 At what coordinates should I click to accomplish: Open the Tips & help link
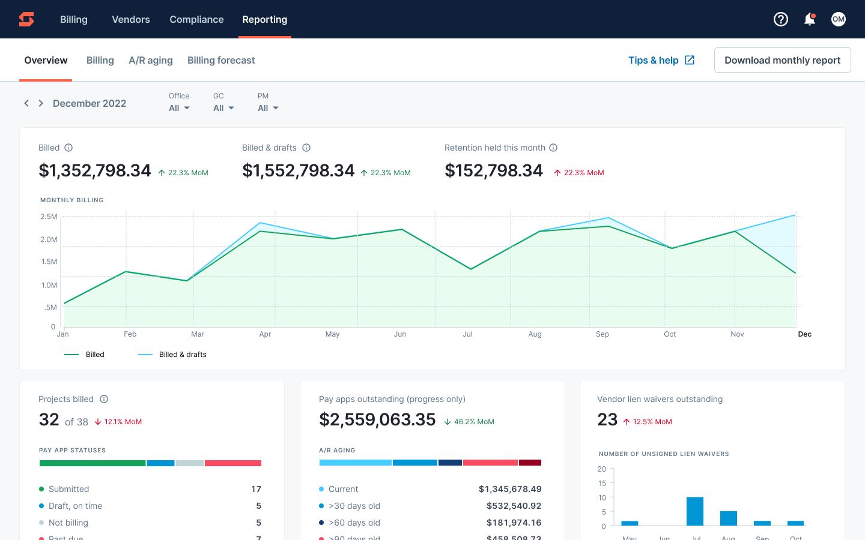(661, 60)
